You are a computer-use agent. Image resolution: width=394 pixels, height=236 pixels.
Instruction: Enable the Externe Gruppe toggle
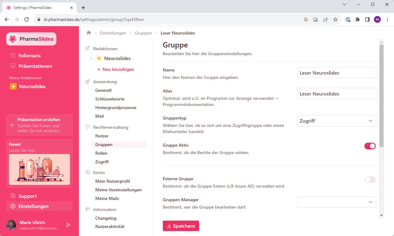(370, 180)
